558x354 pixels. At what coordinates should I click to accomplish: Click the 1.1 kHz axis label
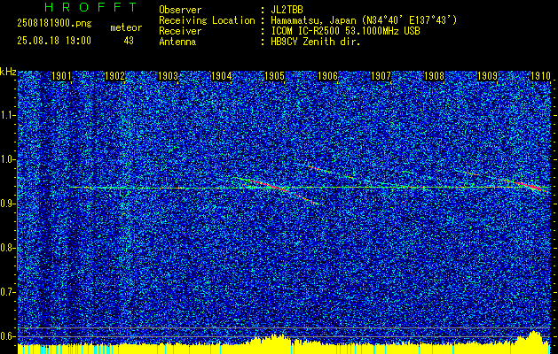pos(8,115)
